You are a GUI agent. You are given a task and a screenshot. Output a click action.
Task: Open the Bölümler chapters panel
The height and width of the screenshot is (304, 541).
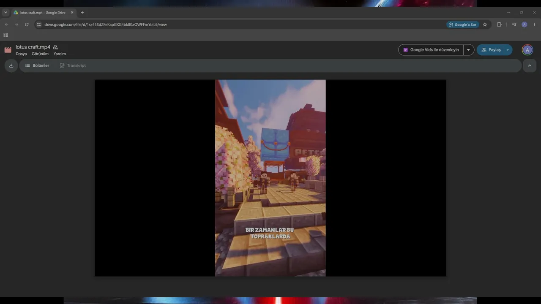point(37,65)
